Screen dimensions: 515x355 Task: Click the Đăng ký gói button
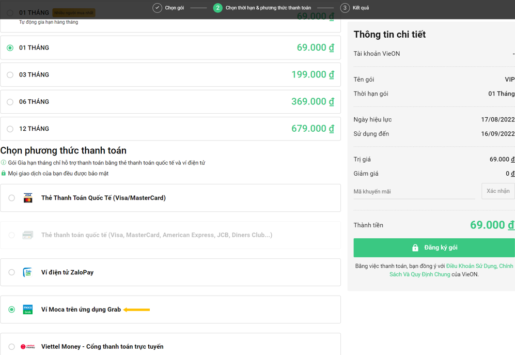[434, 248]
